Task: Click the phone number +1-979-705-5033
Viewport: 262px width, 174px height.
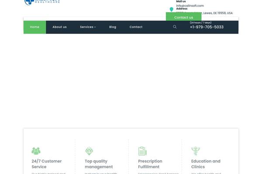Action: coord(207,27)
